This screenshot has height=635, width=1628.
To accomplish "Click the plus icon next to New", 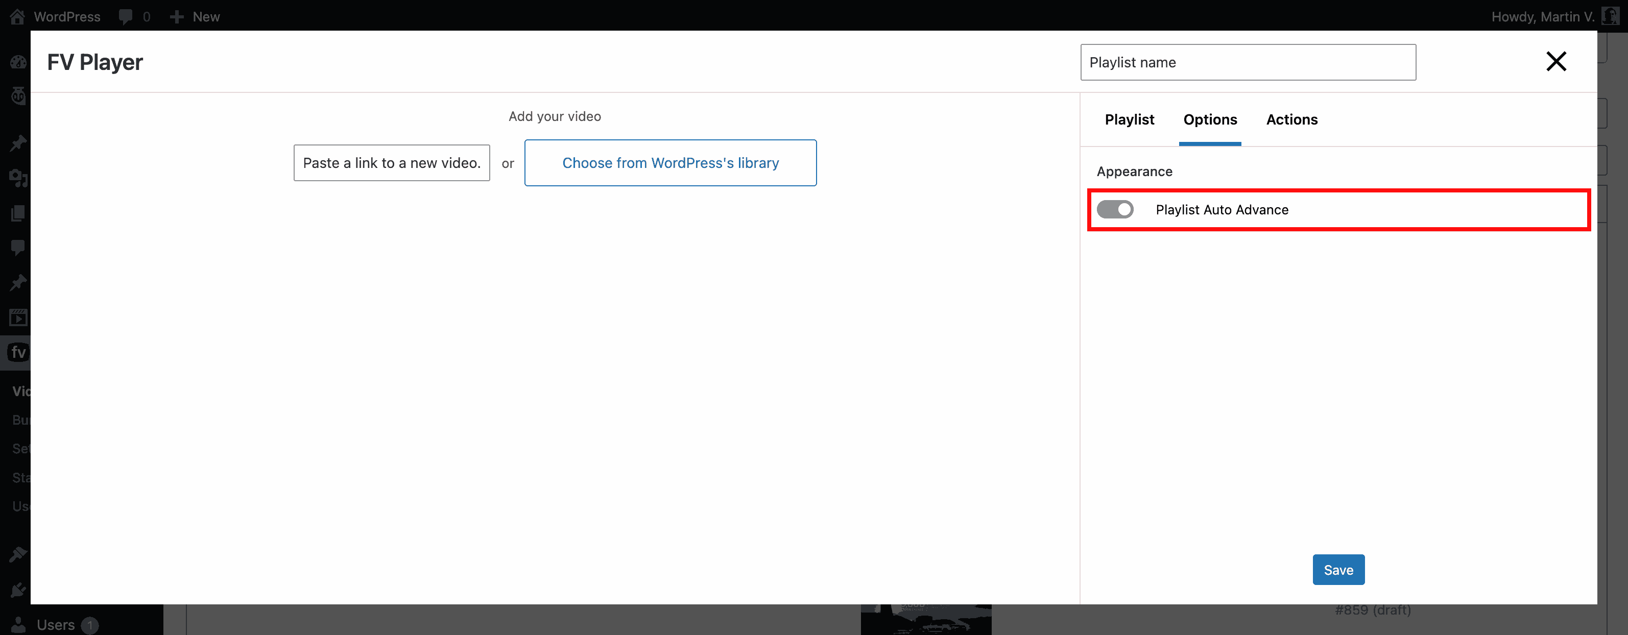I will click(x=177, y=16).
